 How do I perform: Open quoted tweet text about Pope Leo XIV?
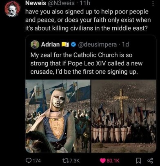pyautogui.click(x=87, y=63)
